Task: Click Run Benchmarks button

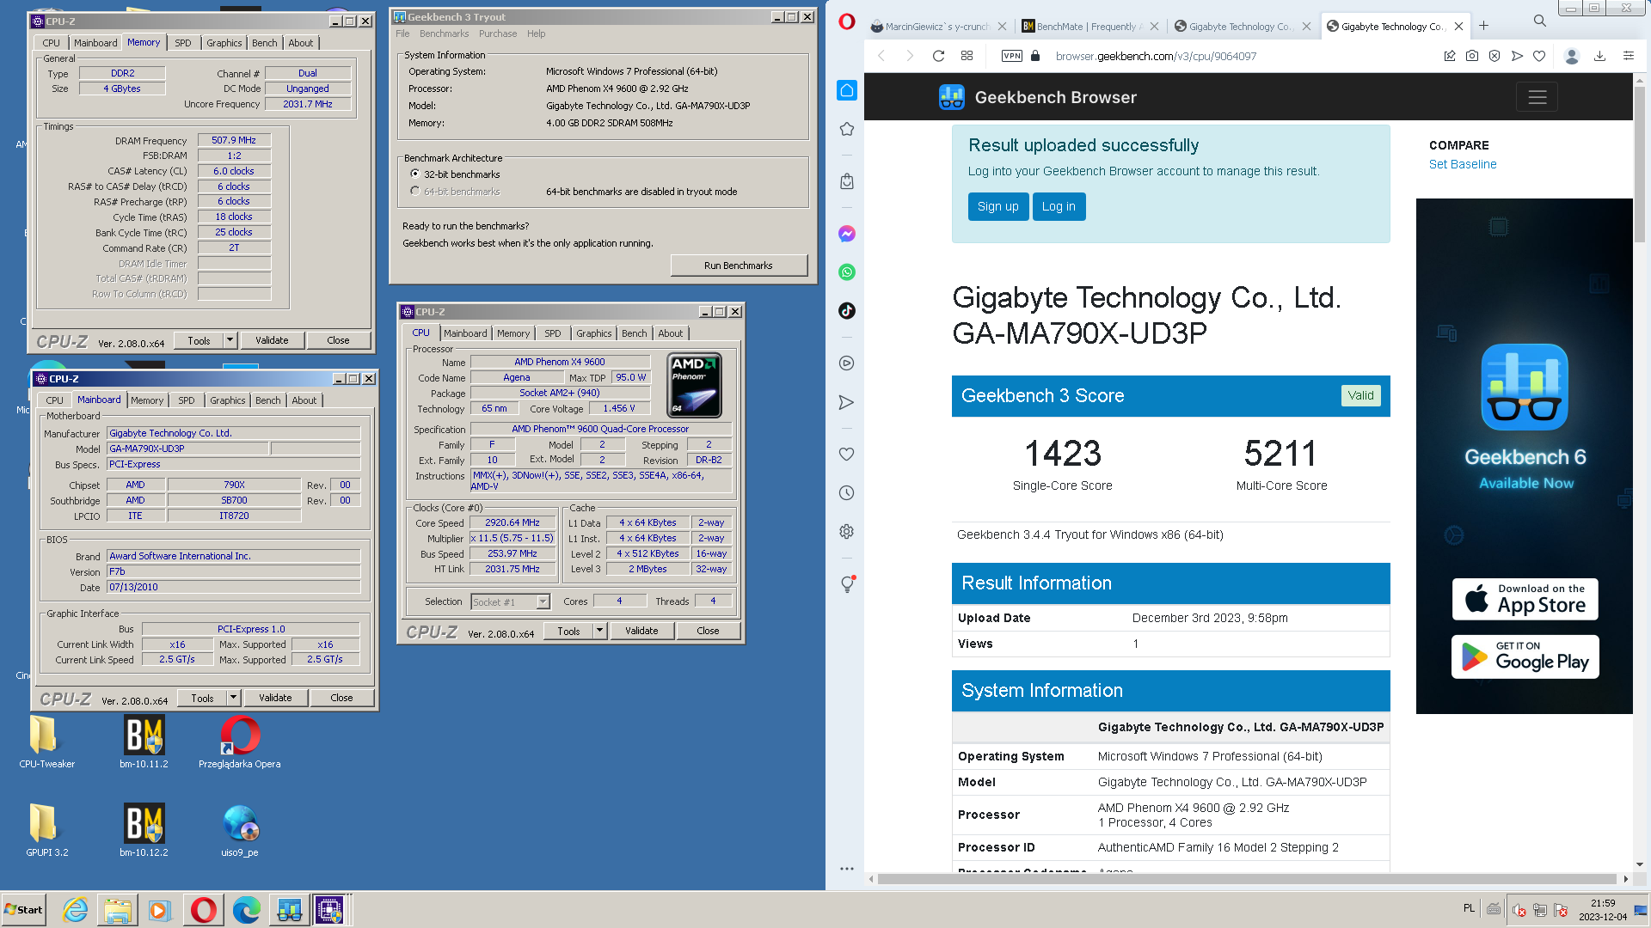Action: (739, 266)
